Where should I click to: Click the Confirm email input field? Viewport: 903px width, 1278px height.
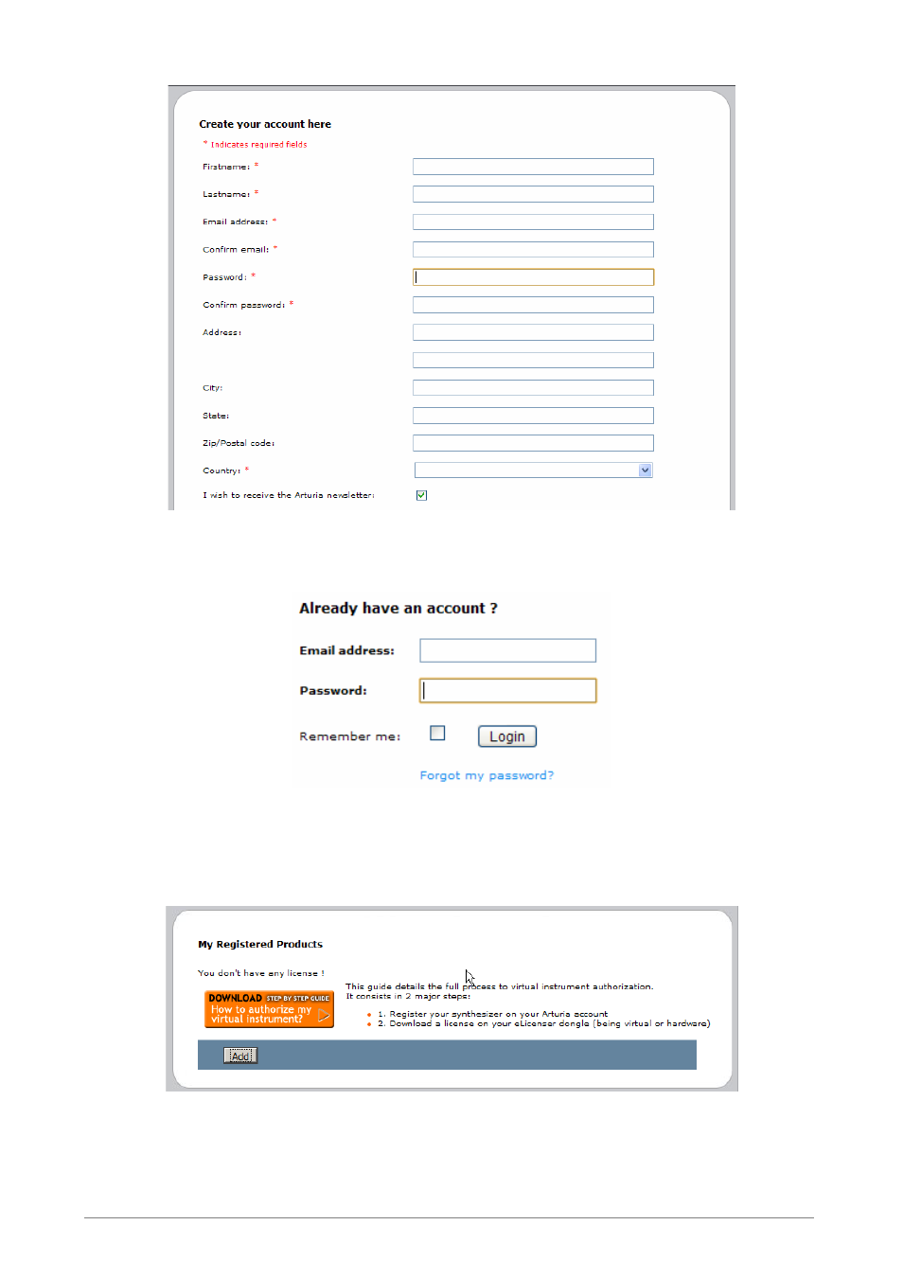coord(533,250)
